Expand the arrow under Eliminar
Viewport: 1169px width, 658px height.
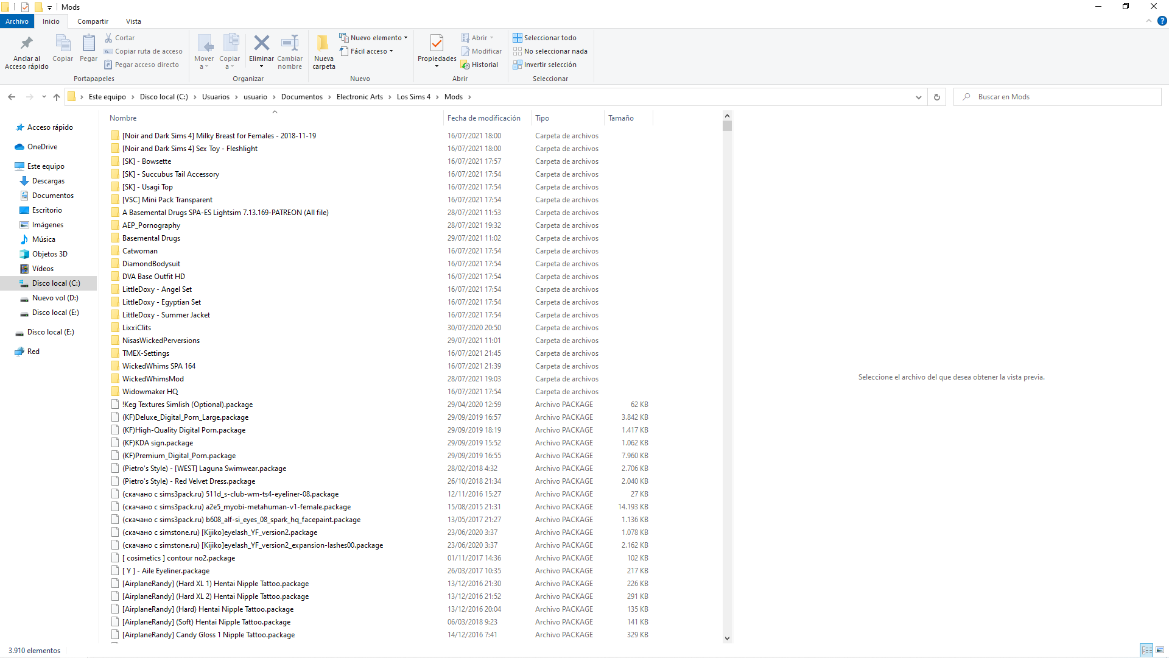(261, 66)
